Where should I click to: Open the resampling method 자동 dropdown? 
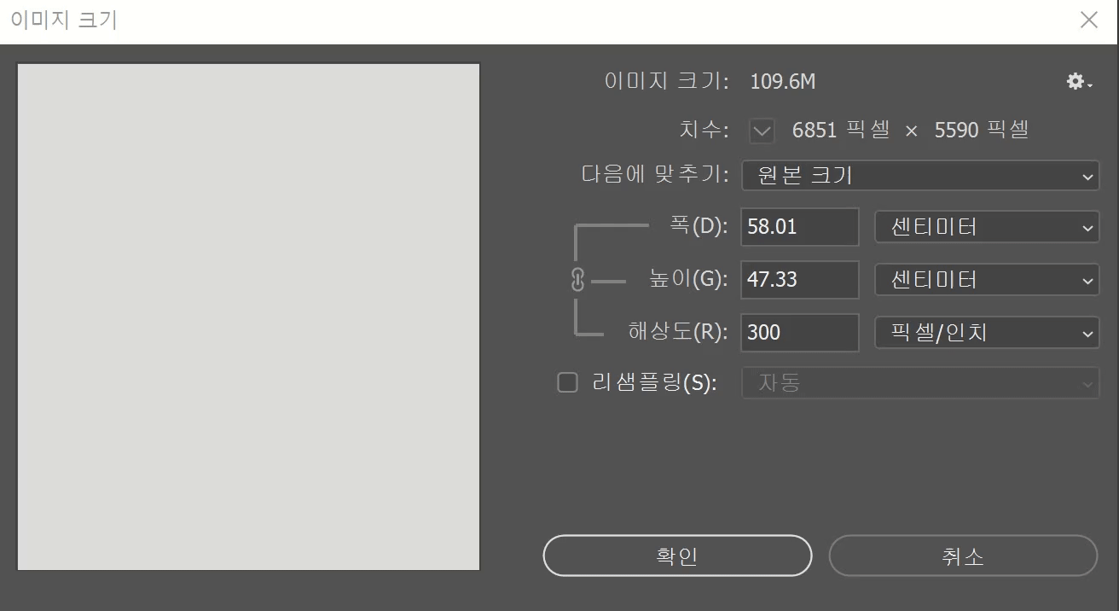(922, 383)
